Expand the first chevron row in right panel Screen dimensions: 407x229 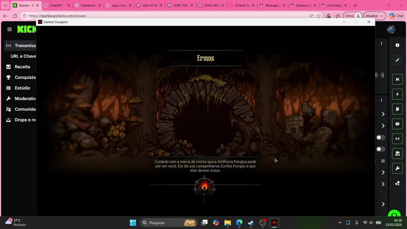pyautogui.click(x=383, y=114)
